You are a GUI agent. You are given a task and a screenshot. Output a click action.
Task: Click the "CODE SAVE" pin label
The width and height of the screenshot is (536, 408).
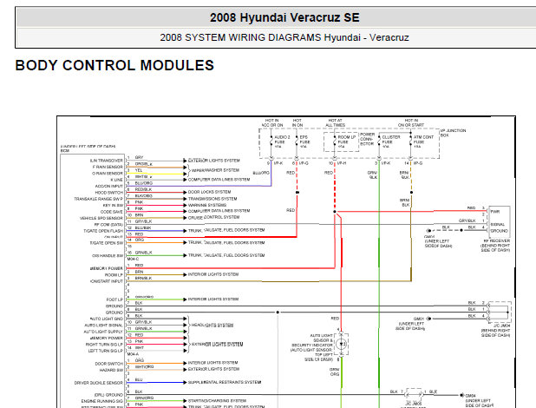click(111, 212)
